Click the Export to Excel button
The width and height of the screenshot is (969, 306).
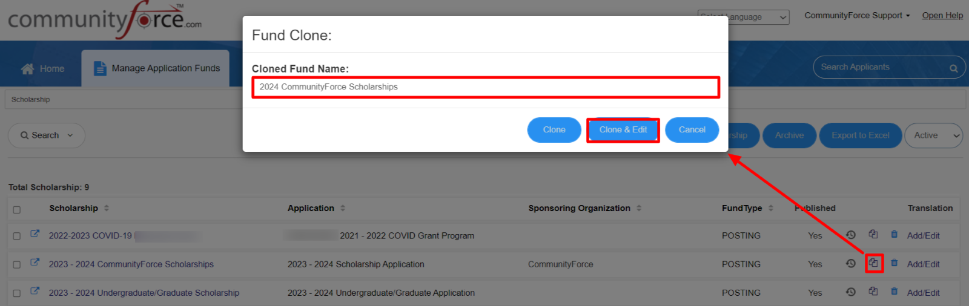[861, 135]
